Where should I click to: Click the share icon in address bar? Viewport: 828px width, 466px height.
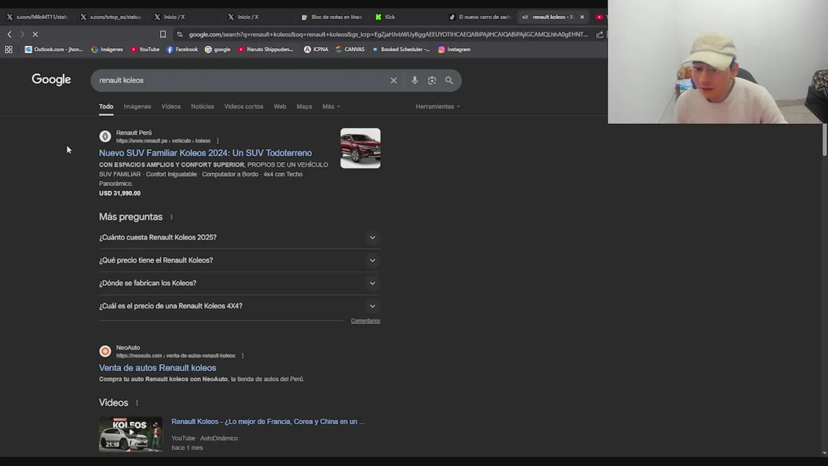click(x=600, y=34)
